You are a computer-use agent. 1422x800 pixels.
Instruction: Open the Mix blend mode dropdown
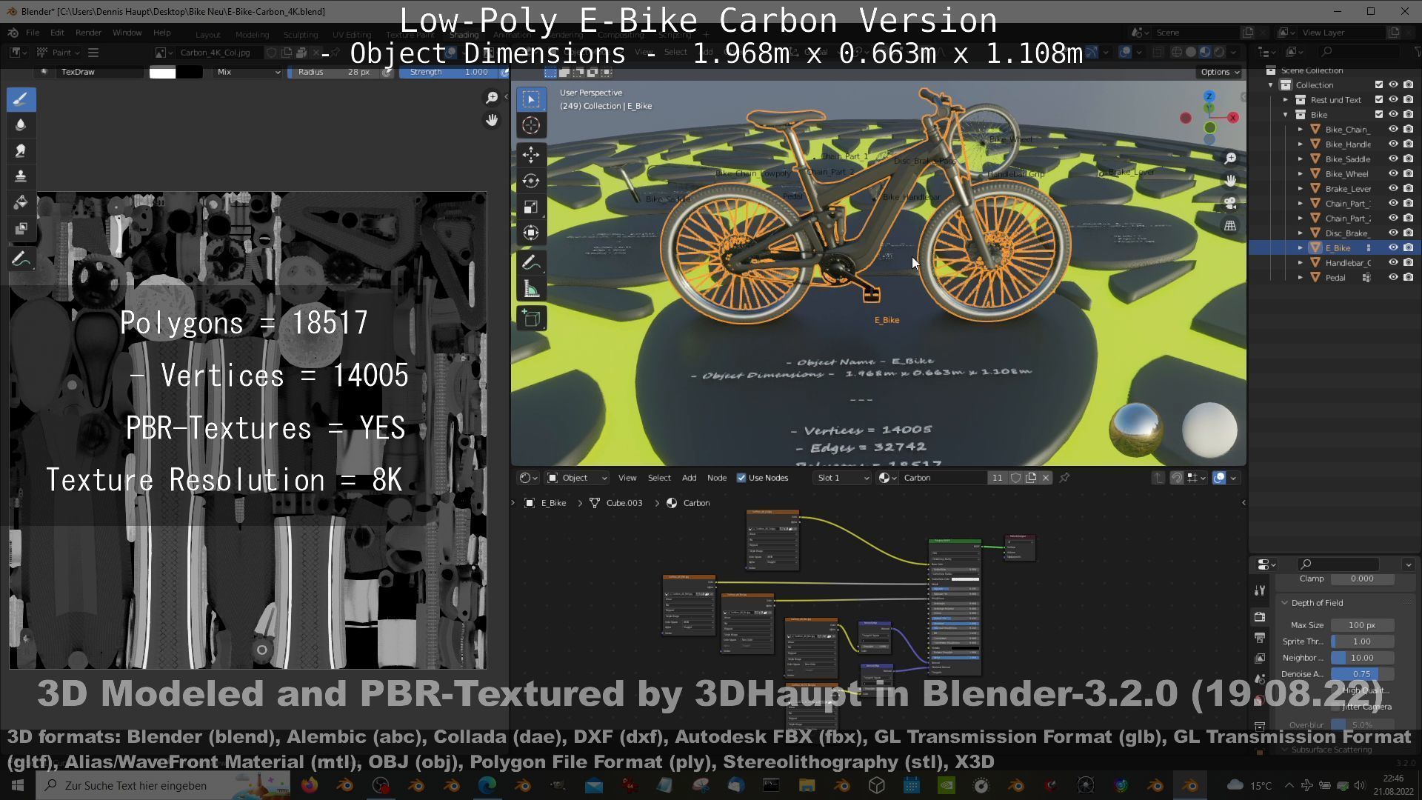[x=248, y=72]
